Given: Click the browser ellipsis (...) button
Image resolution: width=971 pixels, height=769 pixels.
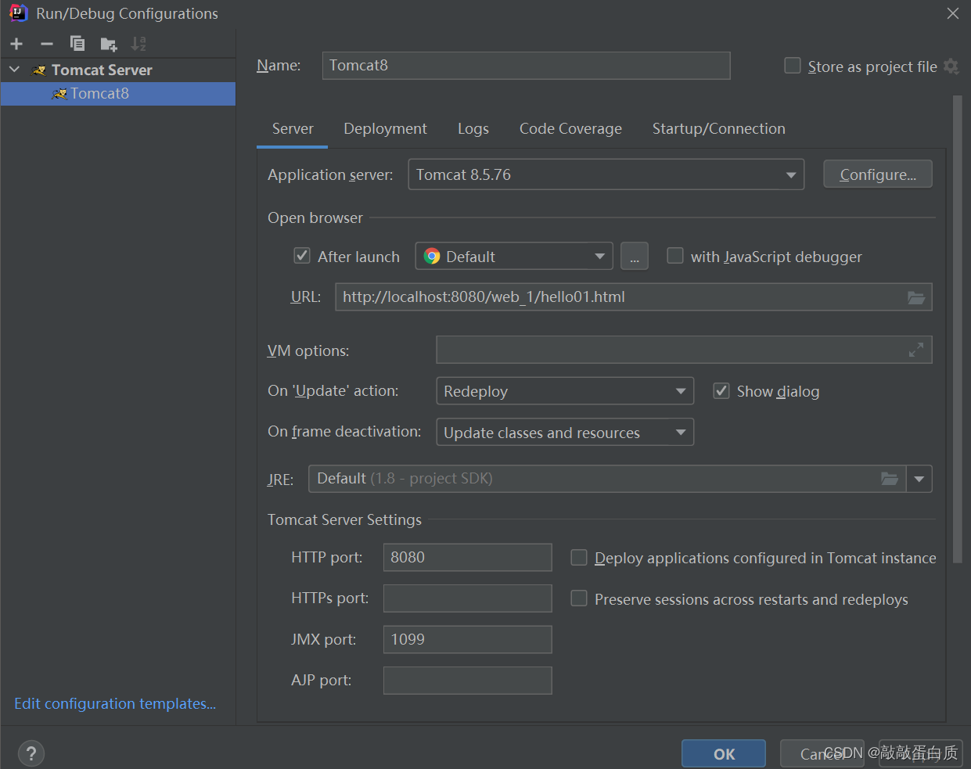Looking at the screenshot, I should (635, 256).
